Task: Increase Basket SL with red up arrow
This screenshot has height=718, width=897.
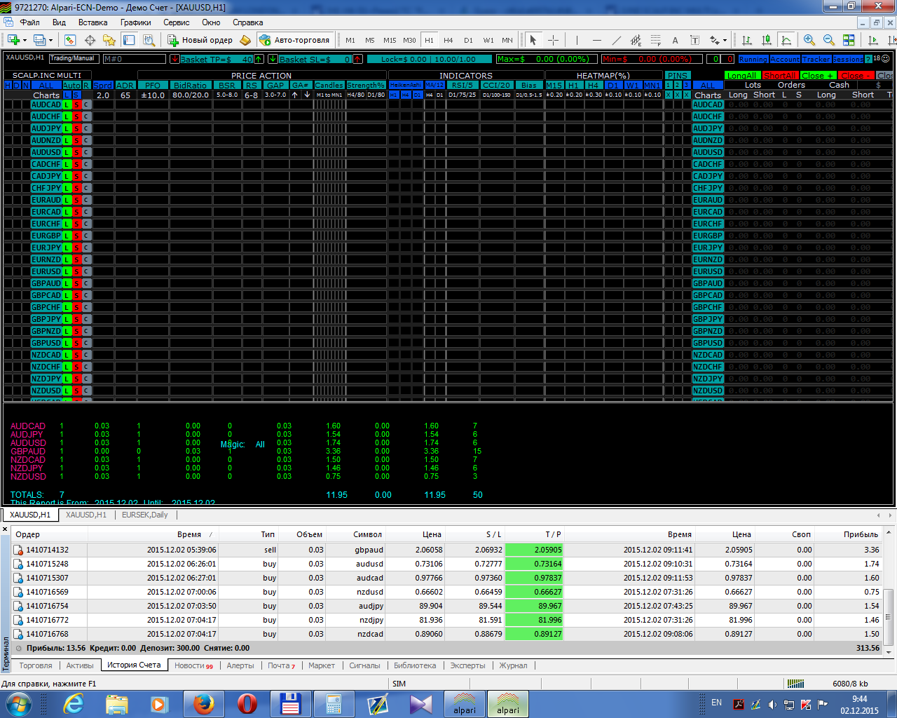Action: pos(358,59)
